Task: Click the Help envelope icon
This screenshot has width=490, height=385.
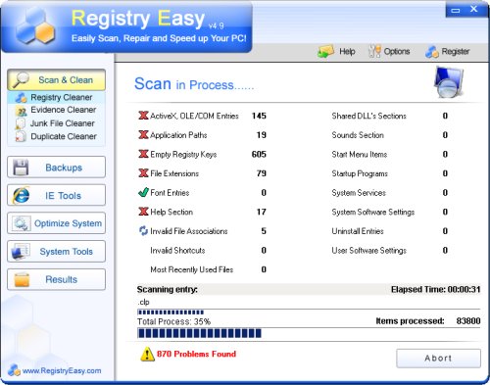Action: (x=325, y=52)
